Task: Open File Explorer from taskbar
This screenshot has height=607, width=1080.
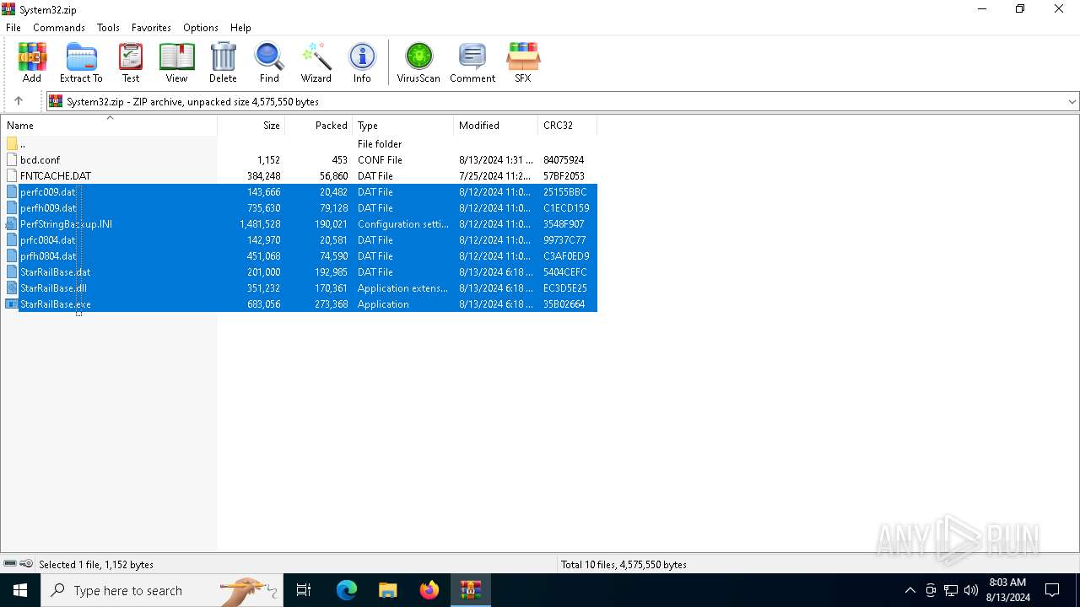Action: 388,590
